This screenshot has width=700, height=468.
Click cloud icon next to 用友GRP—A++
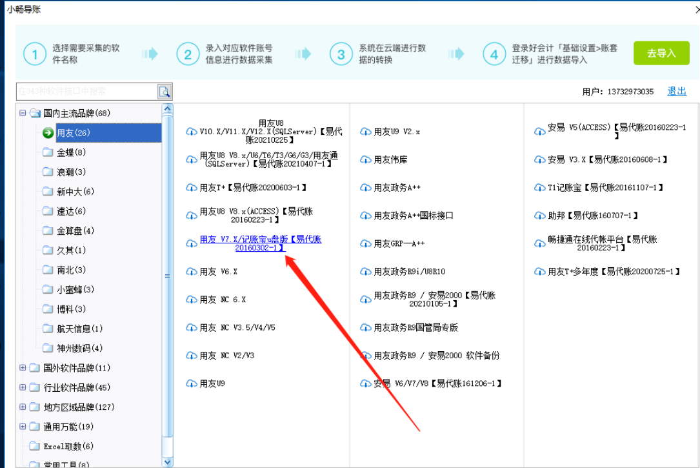click(x=365, y=244)
